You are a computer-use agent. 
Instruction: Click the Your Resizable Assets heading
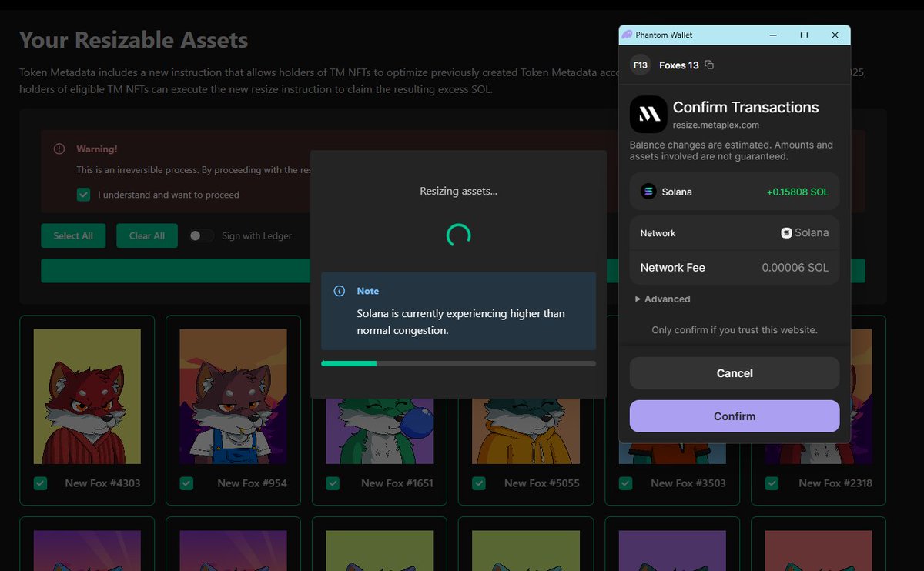tap(134, 40)
